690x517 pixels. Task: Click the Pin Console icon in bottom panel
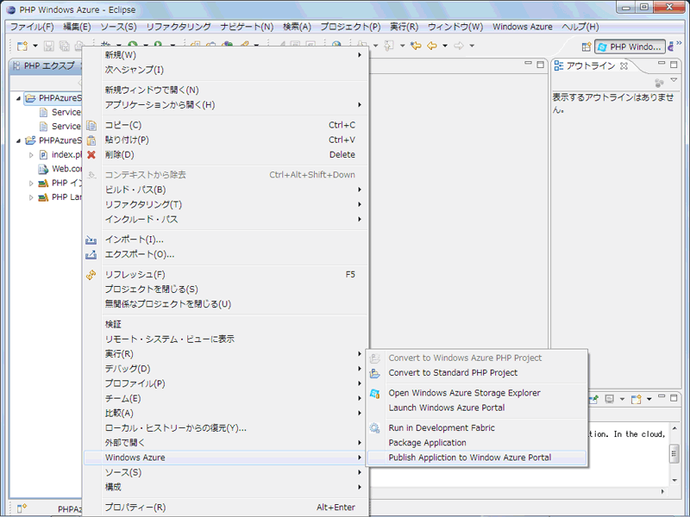coord(594,399)
